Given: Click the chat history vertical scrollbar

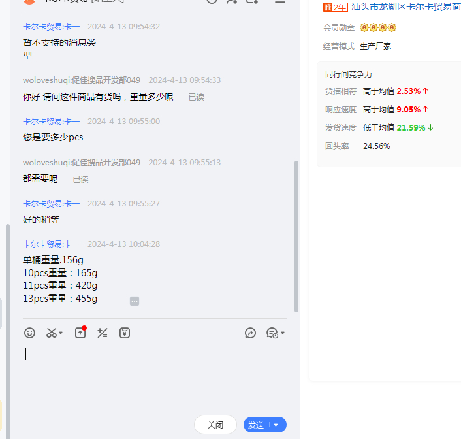Looking at the screenshot, I should click(x=296, y=235).
